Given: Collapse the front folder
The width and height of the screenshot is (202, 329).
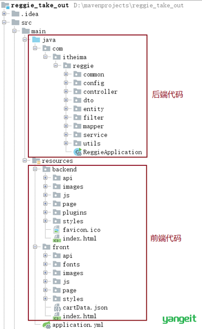Looking at the screenshot, I should (35, 247).
